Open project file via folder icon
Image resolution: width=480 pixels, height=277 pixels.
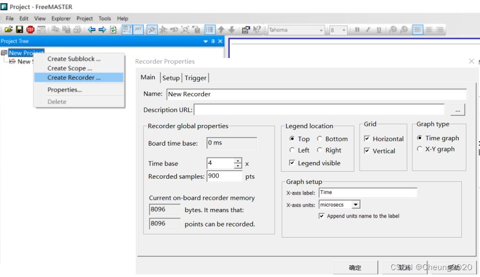(9, 30)
